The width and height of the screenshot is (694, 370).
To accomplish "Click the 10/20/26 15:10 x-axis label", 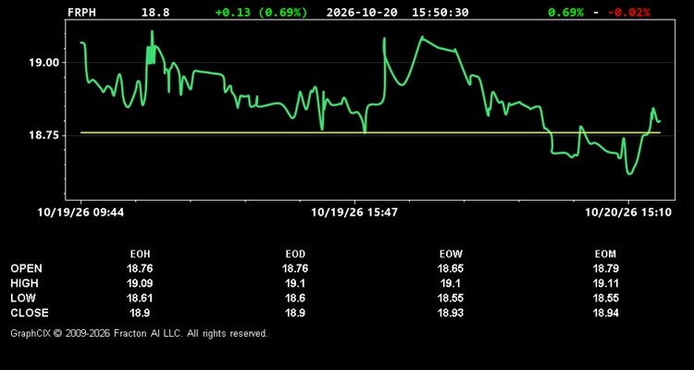I will pyautogui.click(x=628, y=213).
